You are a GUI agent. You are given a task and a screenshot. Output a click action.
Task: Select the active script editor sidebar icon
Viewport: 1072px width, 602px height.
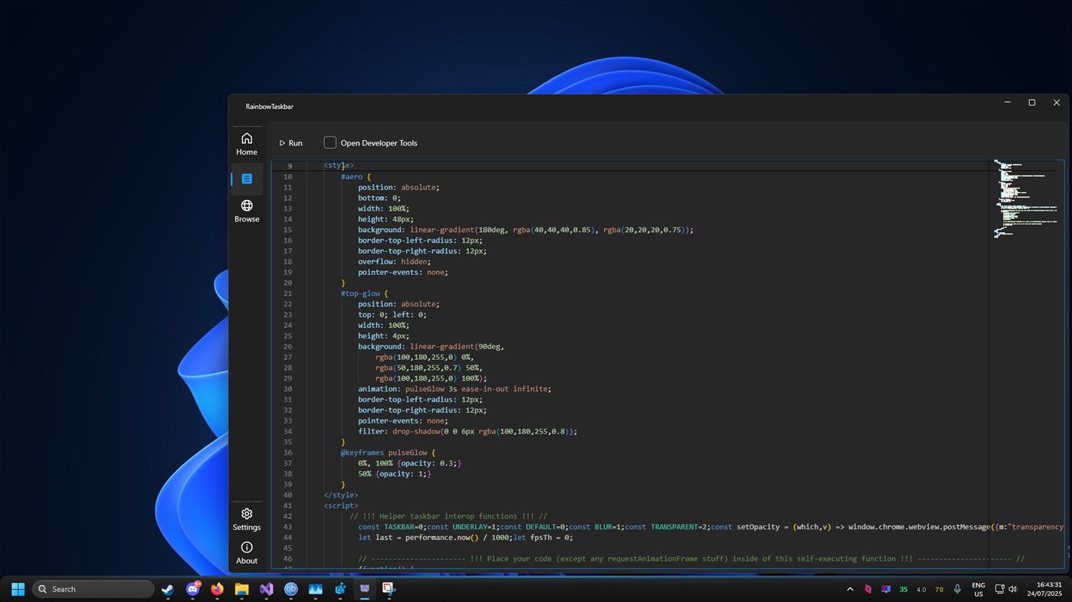[x=246, y=178]
